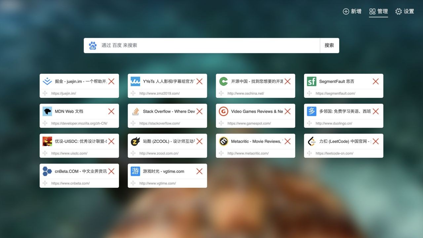Grab the move handle on the oschina.net card

tap(221, 93)
